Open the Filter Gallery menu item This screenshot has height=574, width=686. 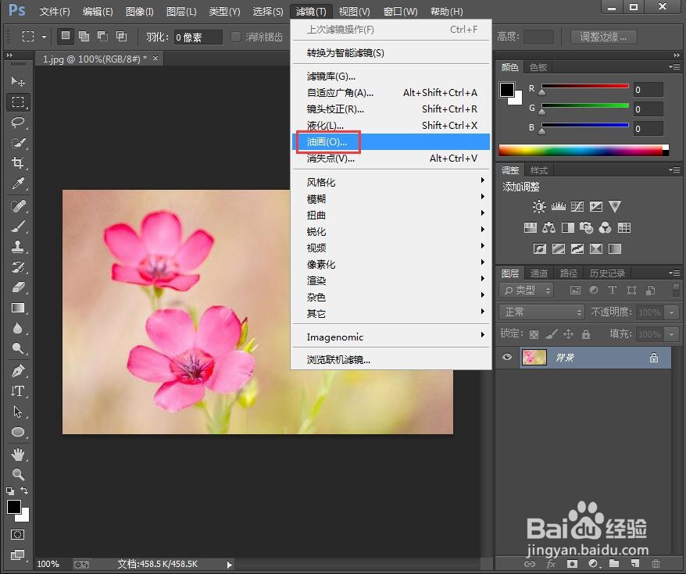391,76
